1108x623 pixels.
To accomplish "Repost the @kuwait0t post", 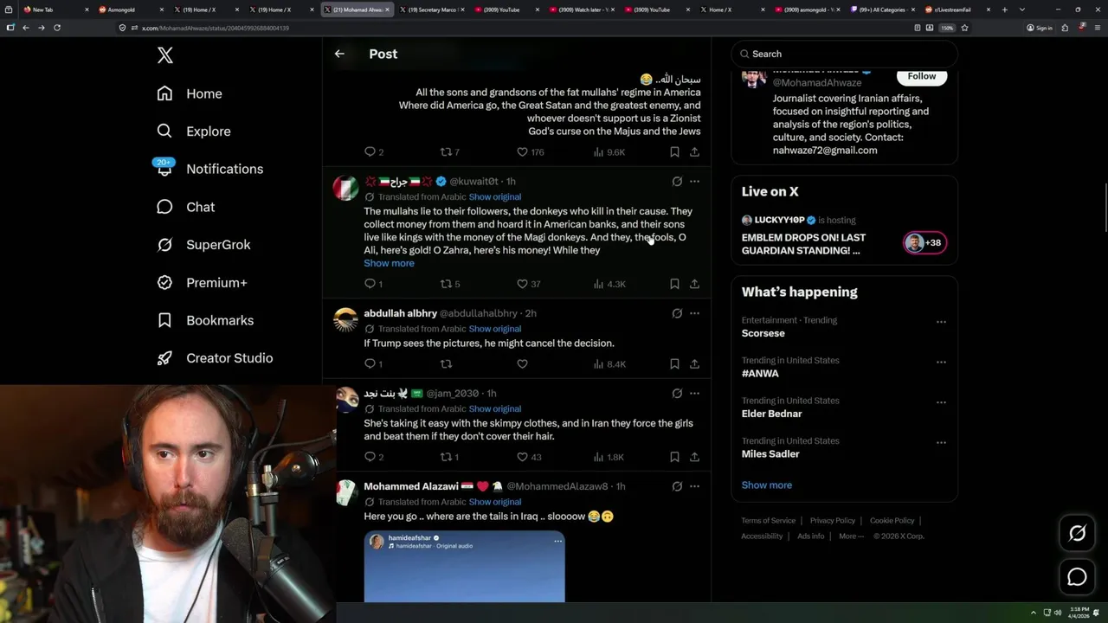I will coord(450,284).
